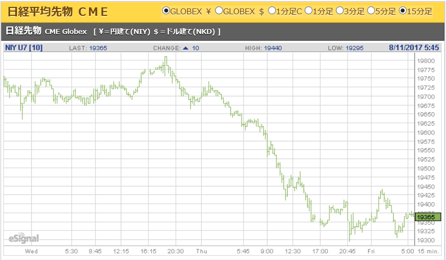Click the 15 min. interval label
The height and width of the screenshot is (260, 446).
click(x=429, y=251)
